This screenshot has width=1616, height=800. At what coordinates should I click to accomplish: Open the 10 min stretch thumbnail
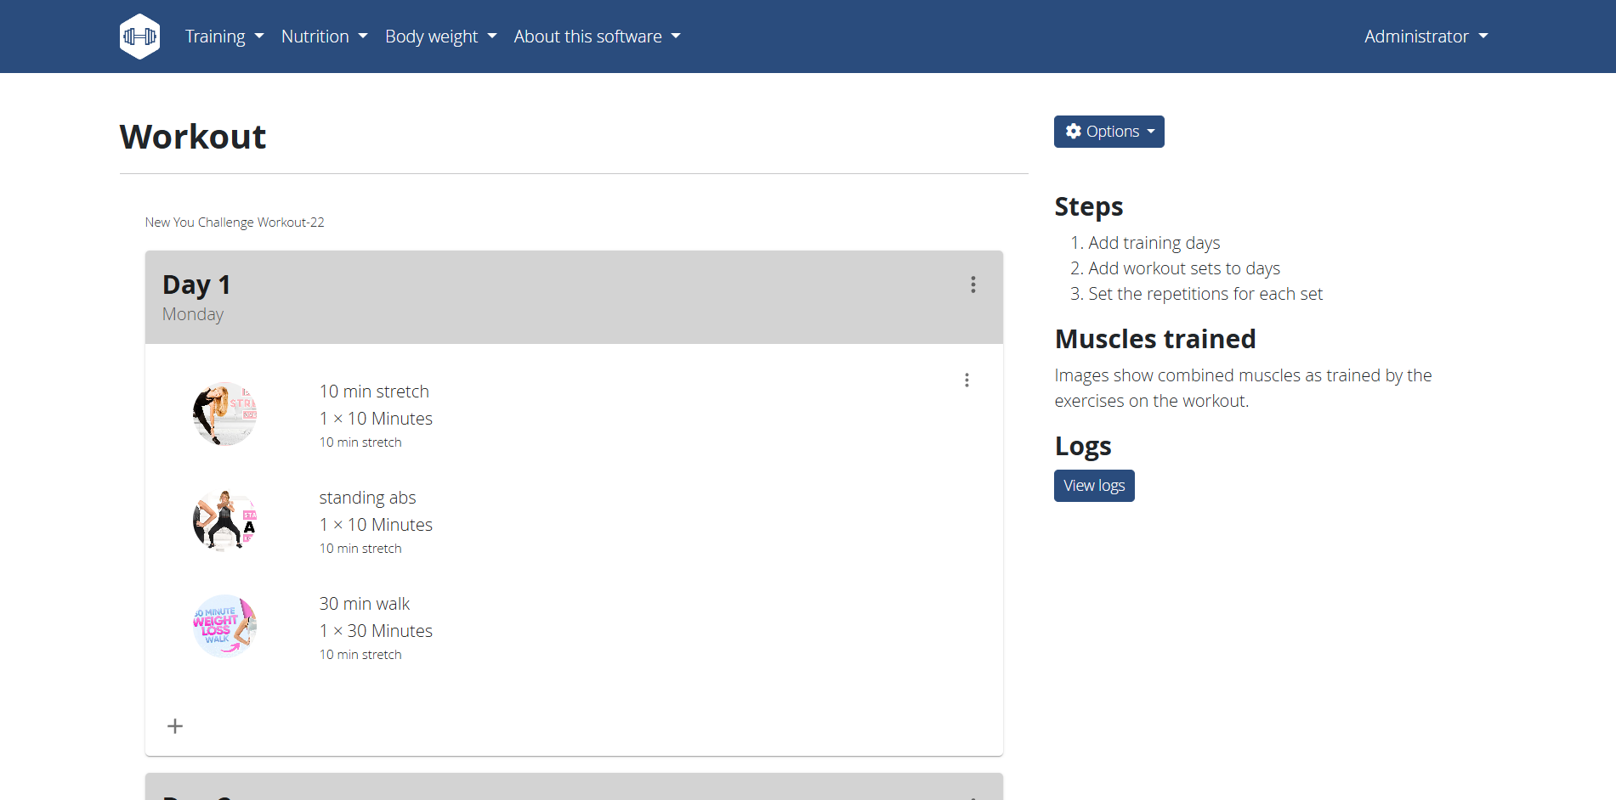pyautogui.click(x=224, y=414)
